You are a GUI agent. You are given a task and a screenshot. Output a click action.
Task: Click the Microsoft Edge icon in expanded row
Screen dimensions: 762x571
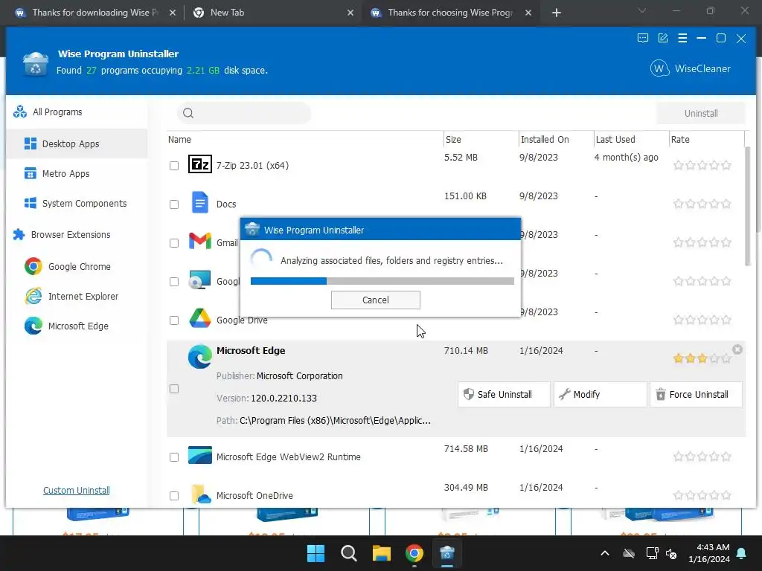[199, 357]
